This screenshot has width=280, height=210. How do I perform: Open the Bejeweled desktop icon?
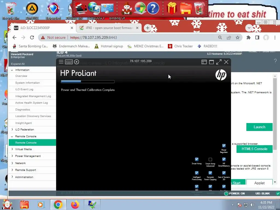click(x=53, y=11)
